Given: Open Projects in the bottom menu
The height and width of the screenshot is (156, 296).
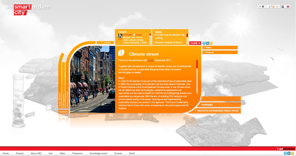Looking at the screenshot, I should pos(20,154).
